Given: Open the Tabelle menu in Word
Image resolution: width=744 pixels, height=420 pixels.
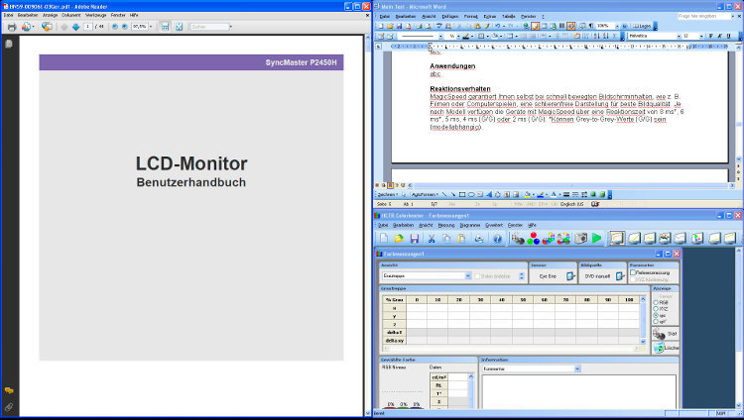Looking at the screenshot, I should pyautogui.click(x=508, y=16).
